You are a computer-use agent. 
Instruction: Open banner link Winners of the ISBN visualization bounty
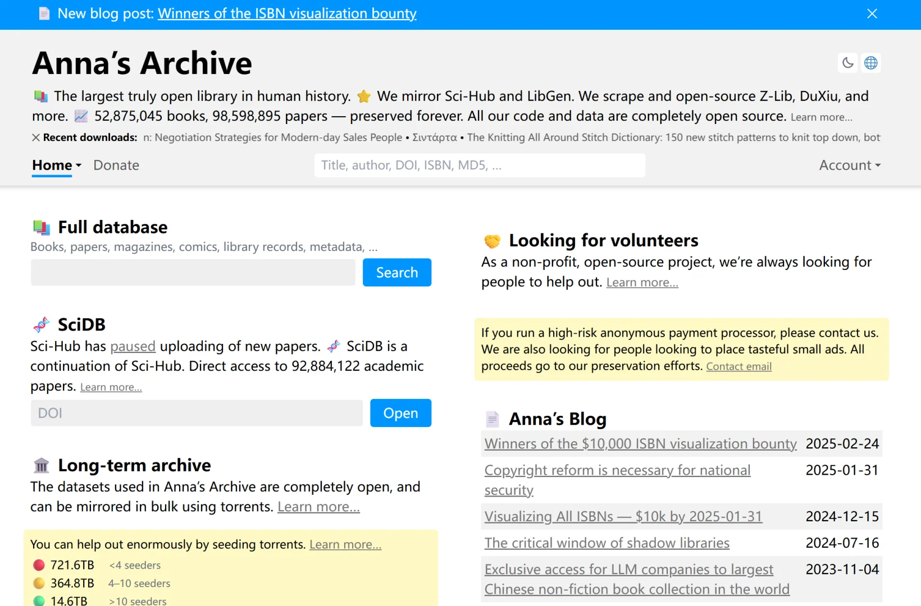[287, 13]
